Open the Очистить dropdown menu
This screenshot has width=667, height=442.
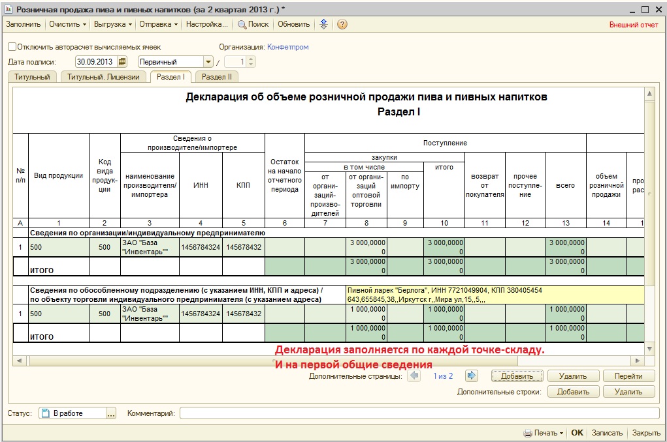[x=68, y=24]
